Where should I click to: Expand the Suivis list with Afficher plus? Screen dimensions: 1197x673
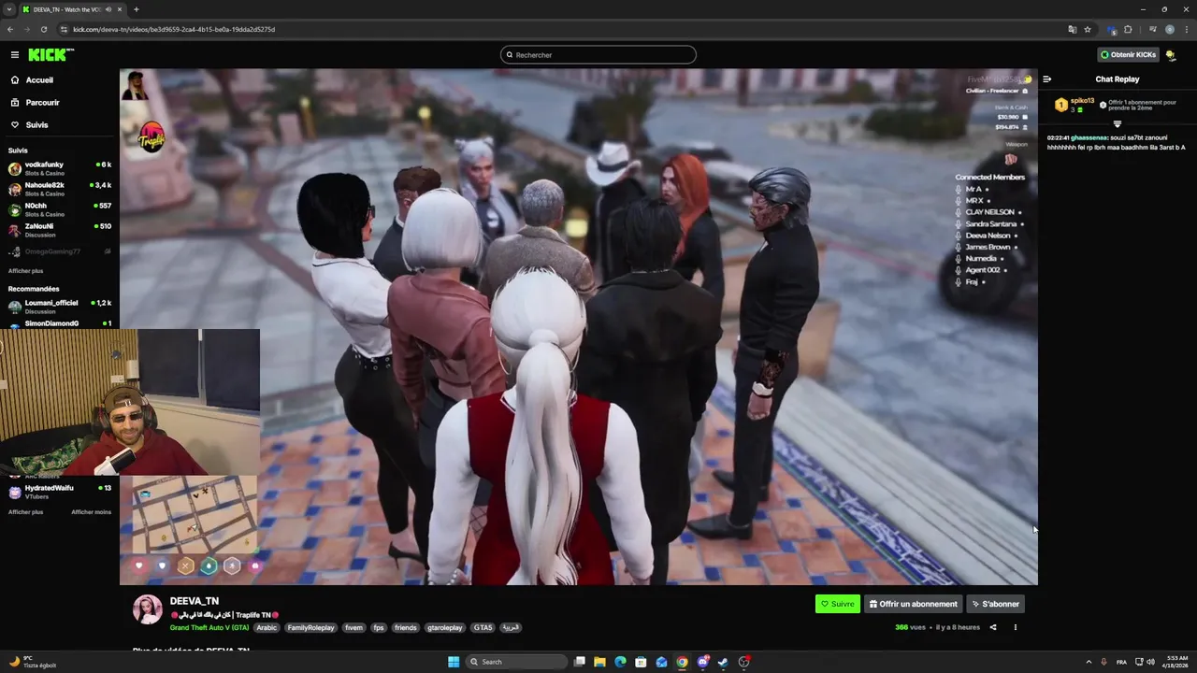[x=25, y=270]
